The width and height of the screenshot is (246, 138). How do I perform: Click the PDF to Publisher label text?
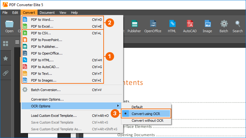pyautogui.click(x=45, y=47)
